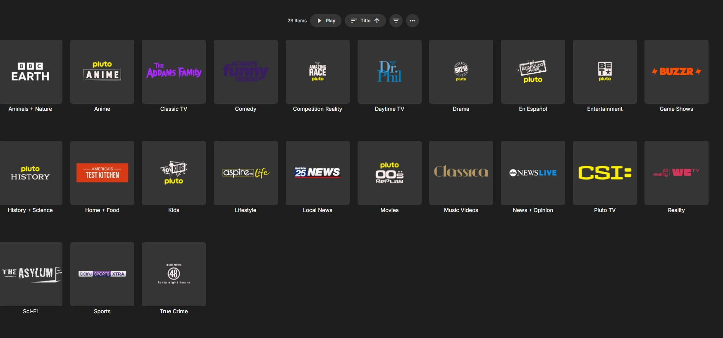
Task: Open the 90s Kids Pluto thumbnail
Action: tap(174, 173)
